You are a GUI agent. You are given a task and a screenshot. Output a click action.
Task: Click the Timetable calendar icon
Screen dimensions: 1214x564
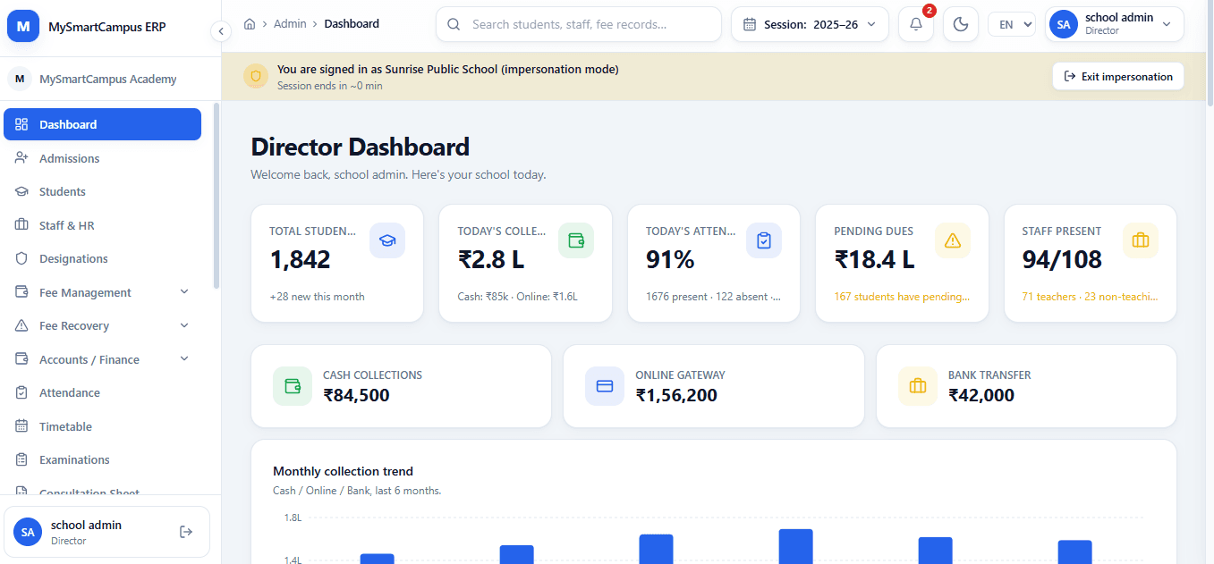pos(22,426)
